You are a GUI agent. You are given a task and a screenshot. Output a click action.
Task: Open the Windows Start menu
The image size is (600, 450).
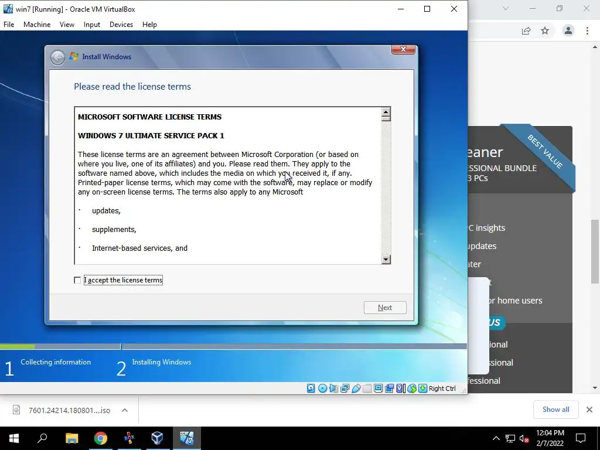pos(14,438)
